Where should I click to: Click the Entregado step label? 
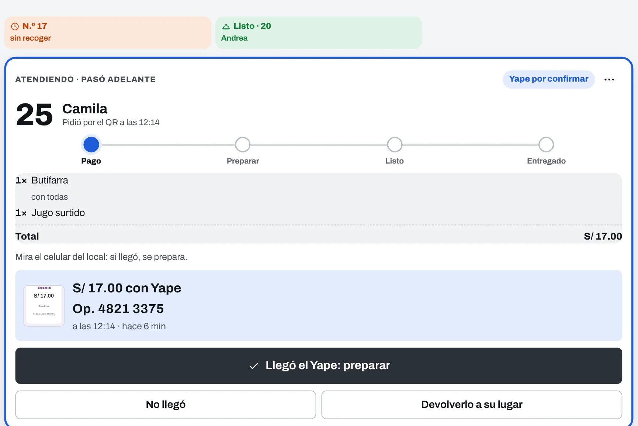546,161
